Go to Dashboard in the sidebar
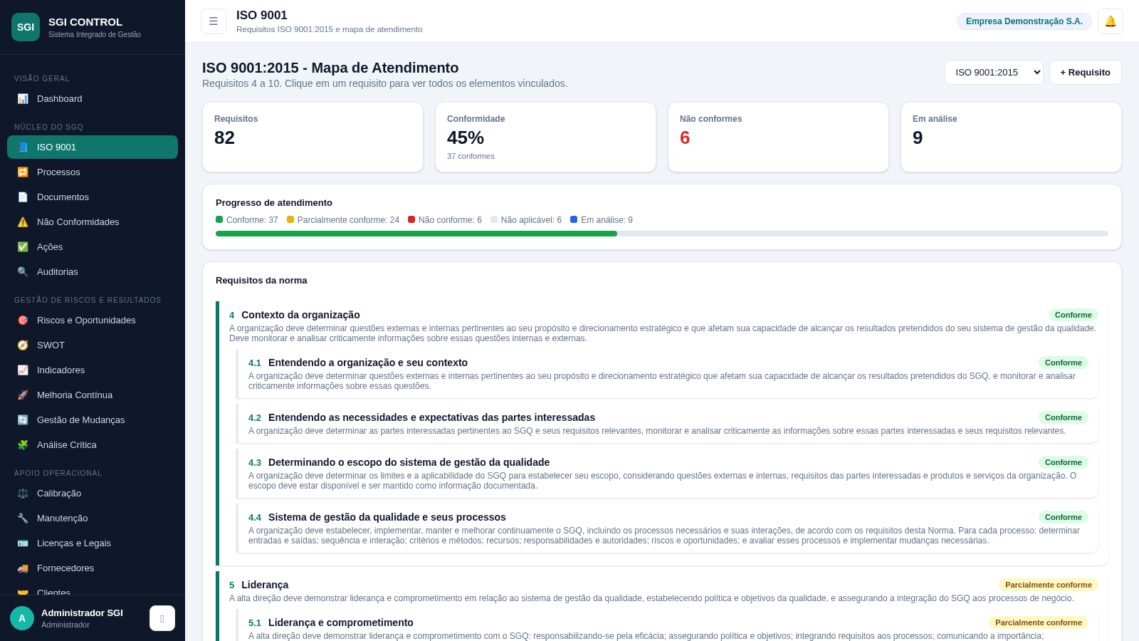 (93, 99)
